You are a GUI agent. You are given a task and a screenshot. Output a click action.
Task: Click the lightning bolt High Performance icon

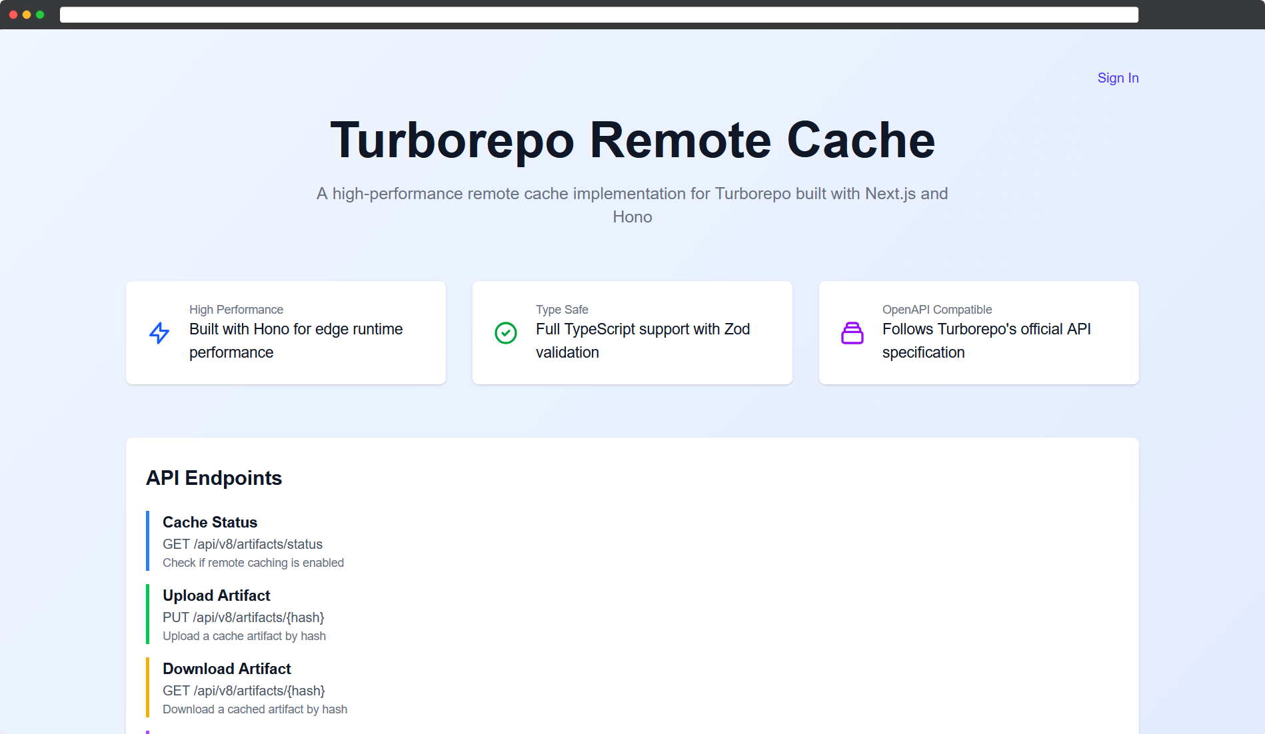pyautogui.click(x=159, y=333)
